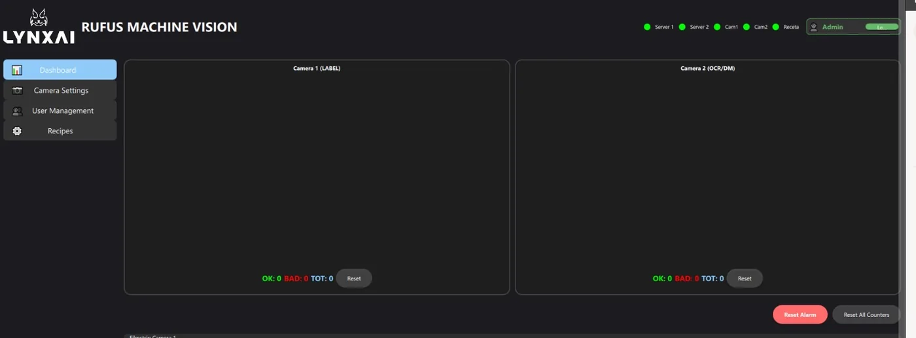Click the Server 1 green status indicator
The height and width of the screenshot is (338, 916).
[647, 27]
